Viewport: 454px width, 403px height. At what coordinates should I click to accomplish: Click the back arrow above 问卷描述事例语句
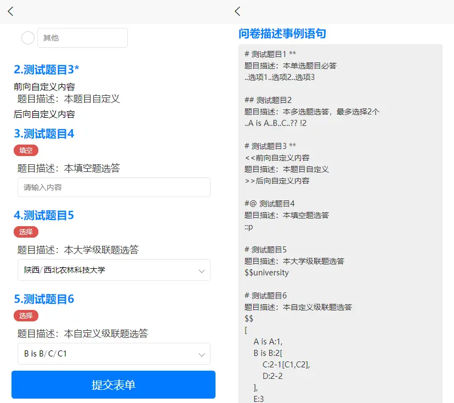[237, 11]
